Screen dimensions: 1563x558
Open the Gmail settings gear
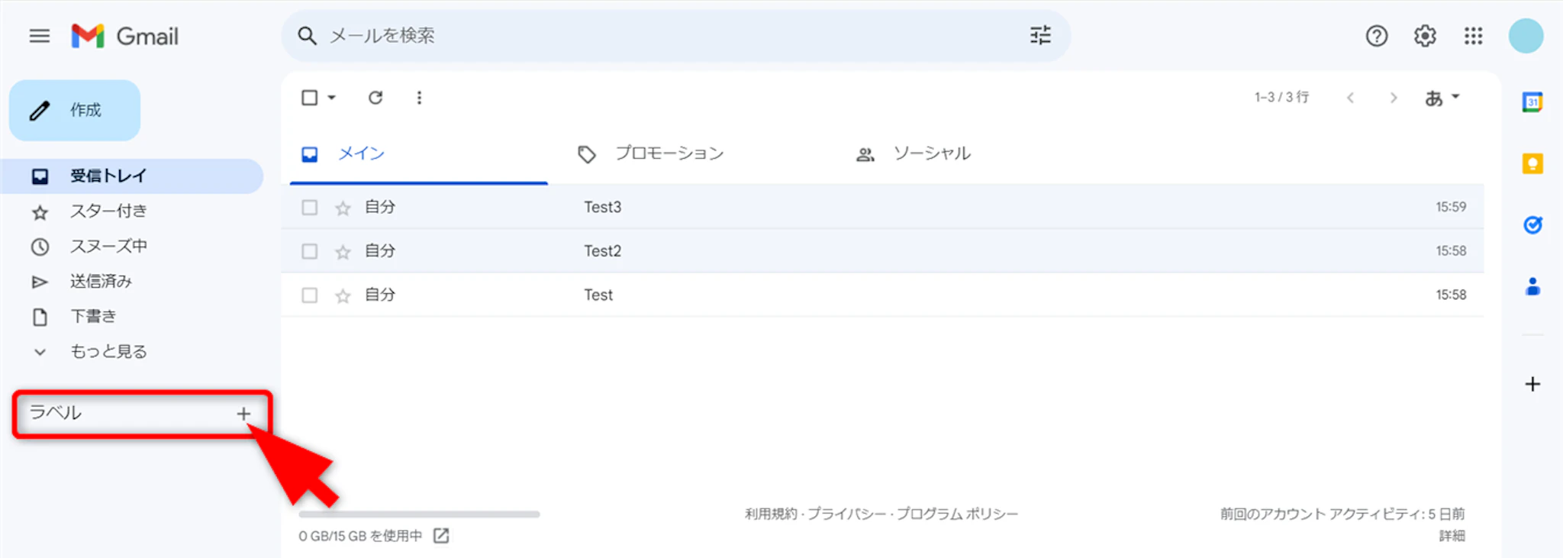[x=1424, y=36]
